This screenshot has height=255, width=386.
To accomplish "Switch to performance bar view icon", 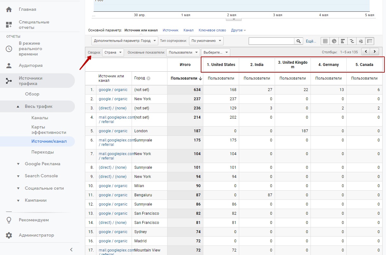I will click(343, 41).
